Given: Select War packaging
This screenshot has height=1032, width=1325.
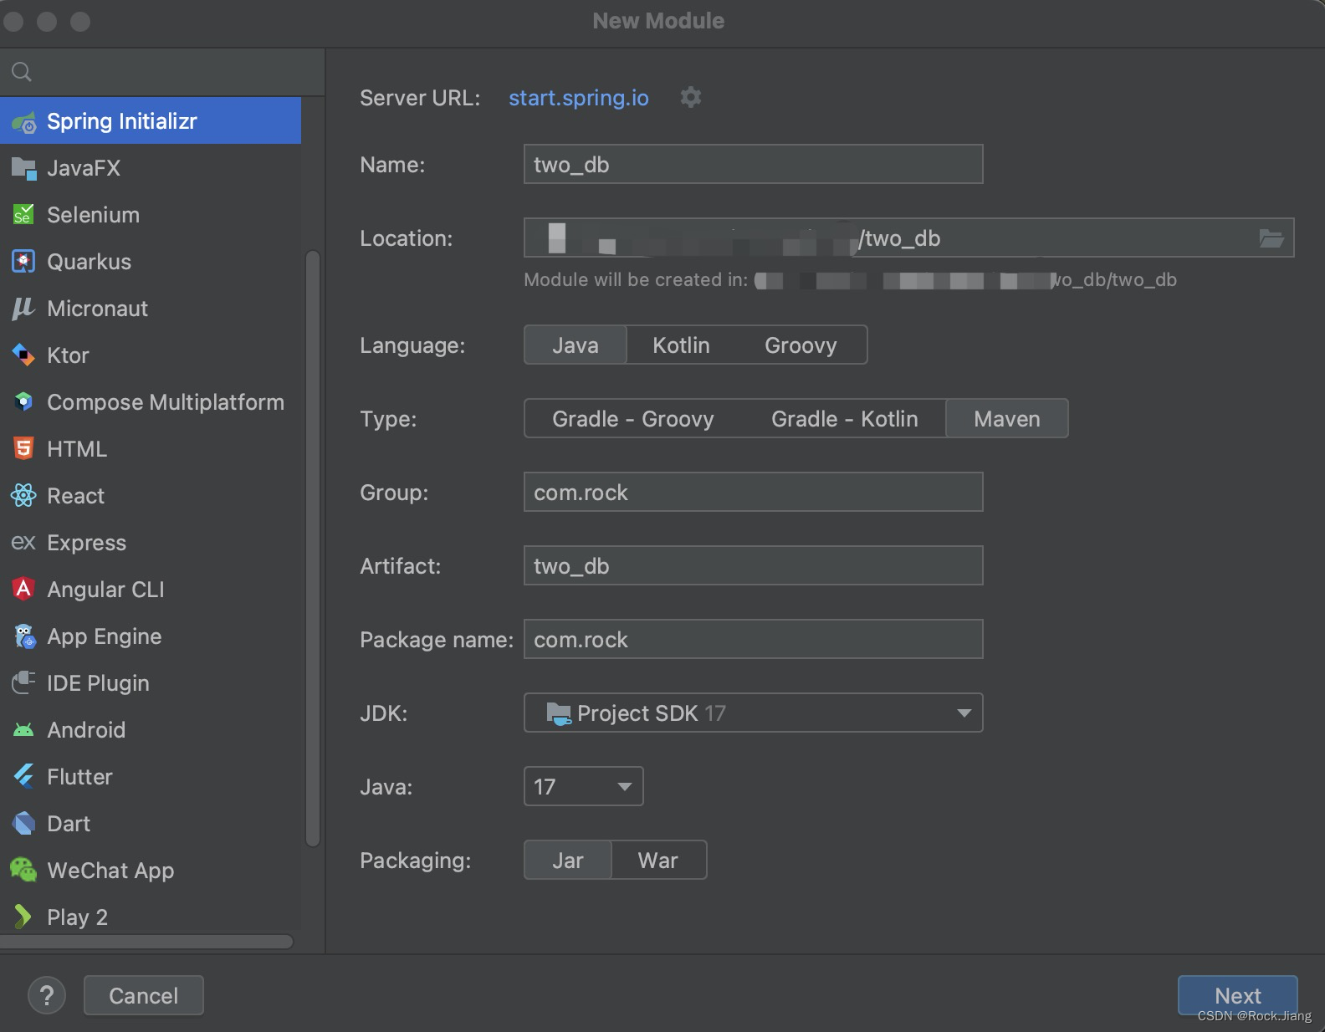Looking at the screenshot, I should coord(658,861).
